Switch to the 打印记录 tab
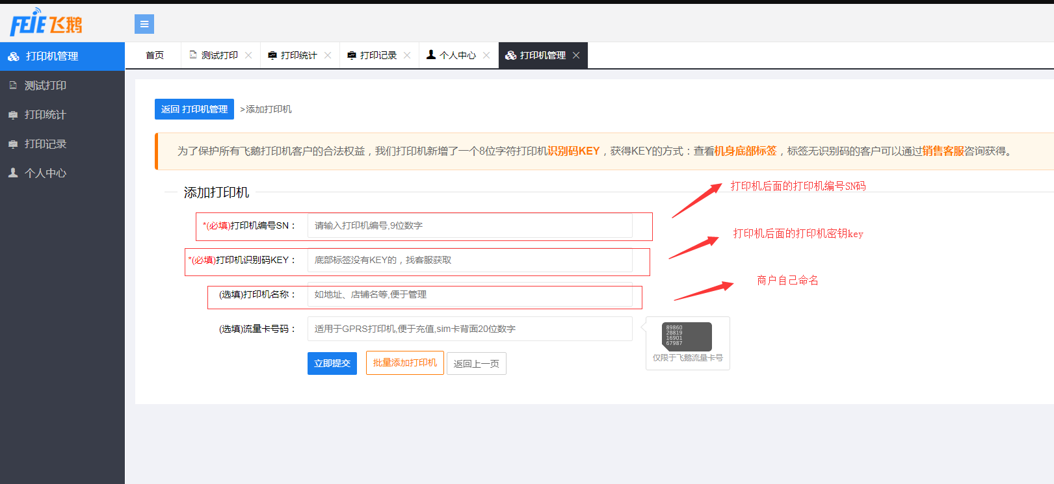 coord(378,55)
